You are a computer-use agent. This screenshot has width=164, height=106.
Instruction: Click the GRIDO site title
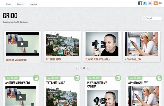[10, 16]
